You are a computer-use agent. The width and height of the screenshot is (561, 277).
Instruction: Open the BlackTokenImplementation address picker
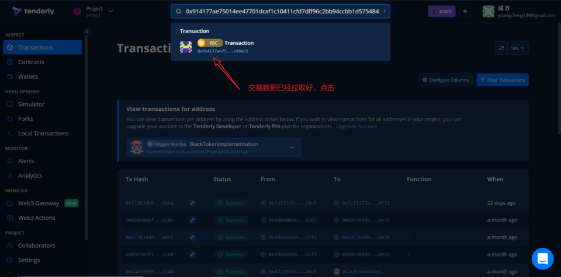click(214, 148)
